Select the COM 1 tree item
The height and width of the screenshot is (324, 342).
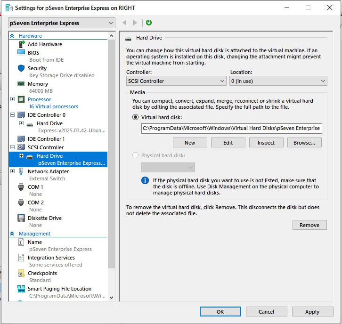pos(35,187)
